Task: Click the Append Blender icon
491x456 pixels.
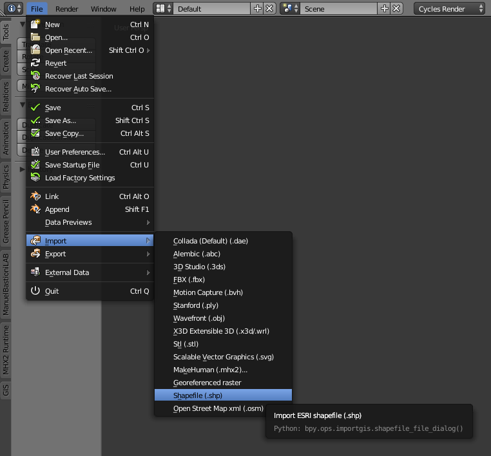Action: (x=35, y=209)
